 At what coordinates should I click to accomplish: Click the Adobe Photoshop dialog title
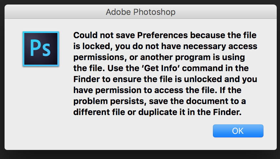pyautogui.click(x=141, y=12)
